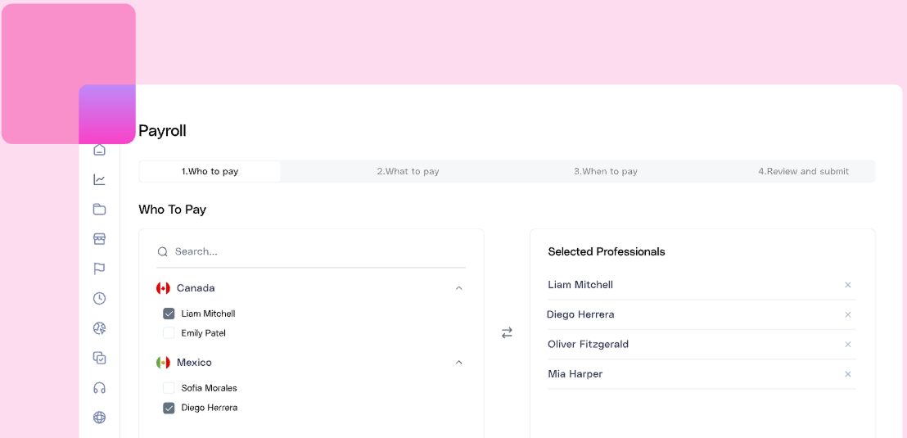Remove Oliver Fitzgerald from selected professionals
The height and width of the screenshot is (438, 907).
848,345
